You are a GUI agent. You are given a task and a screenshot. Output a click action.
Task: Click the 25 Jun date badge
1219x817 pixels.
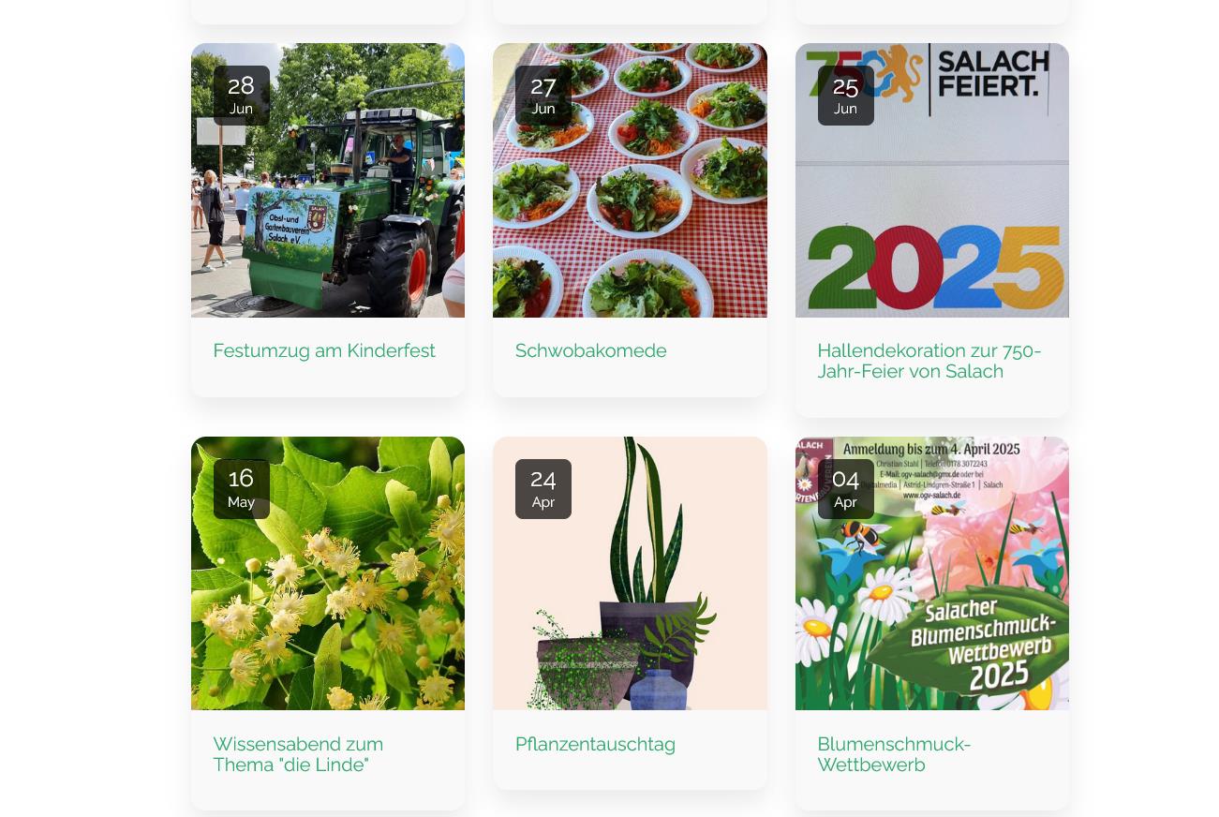pos(846,96)
